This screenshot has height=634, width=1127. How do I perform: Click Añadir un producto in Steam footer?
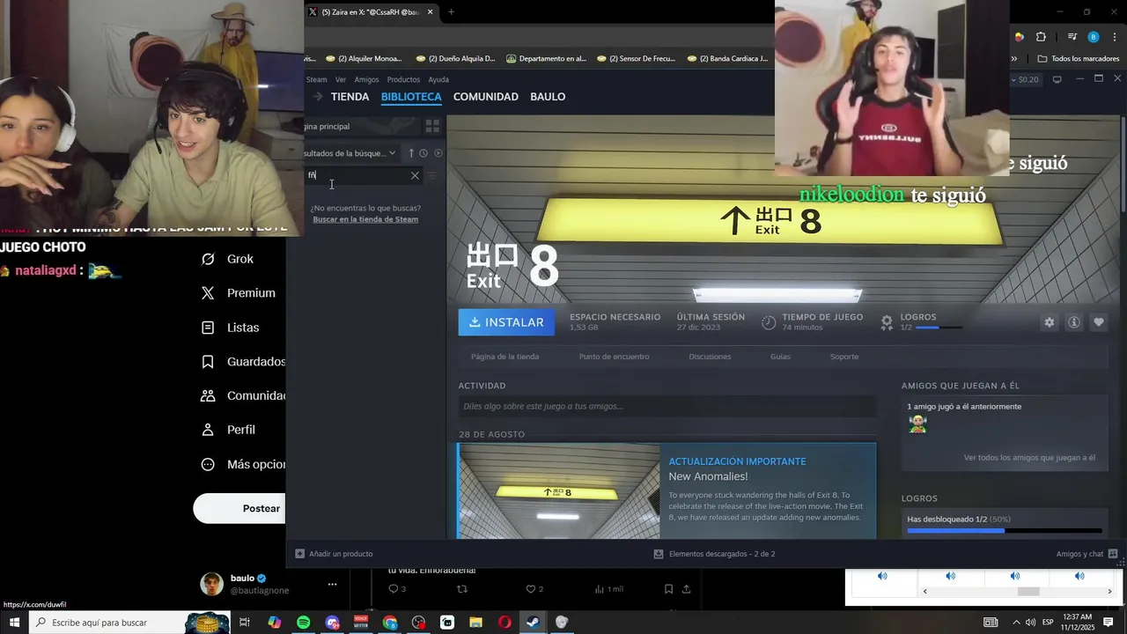[x=334, y=554]
